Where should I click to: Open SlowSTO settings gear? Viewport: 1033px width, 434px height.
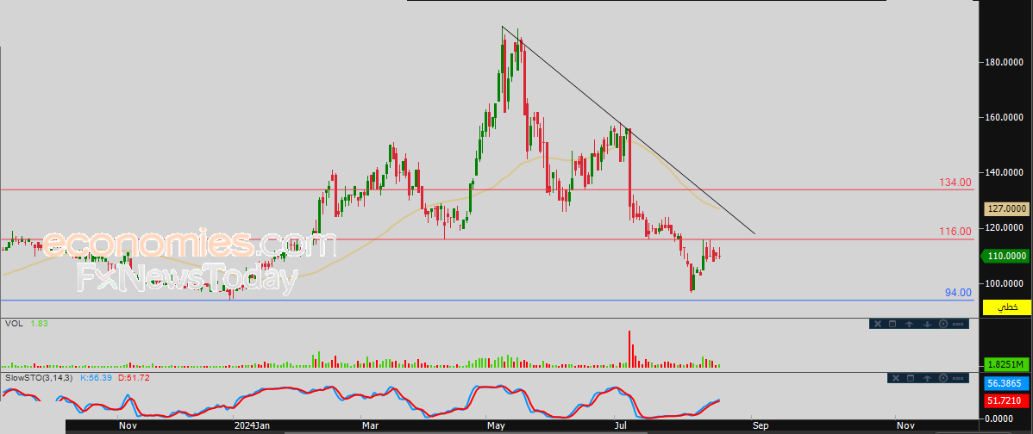tap(943, 378)
